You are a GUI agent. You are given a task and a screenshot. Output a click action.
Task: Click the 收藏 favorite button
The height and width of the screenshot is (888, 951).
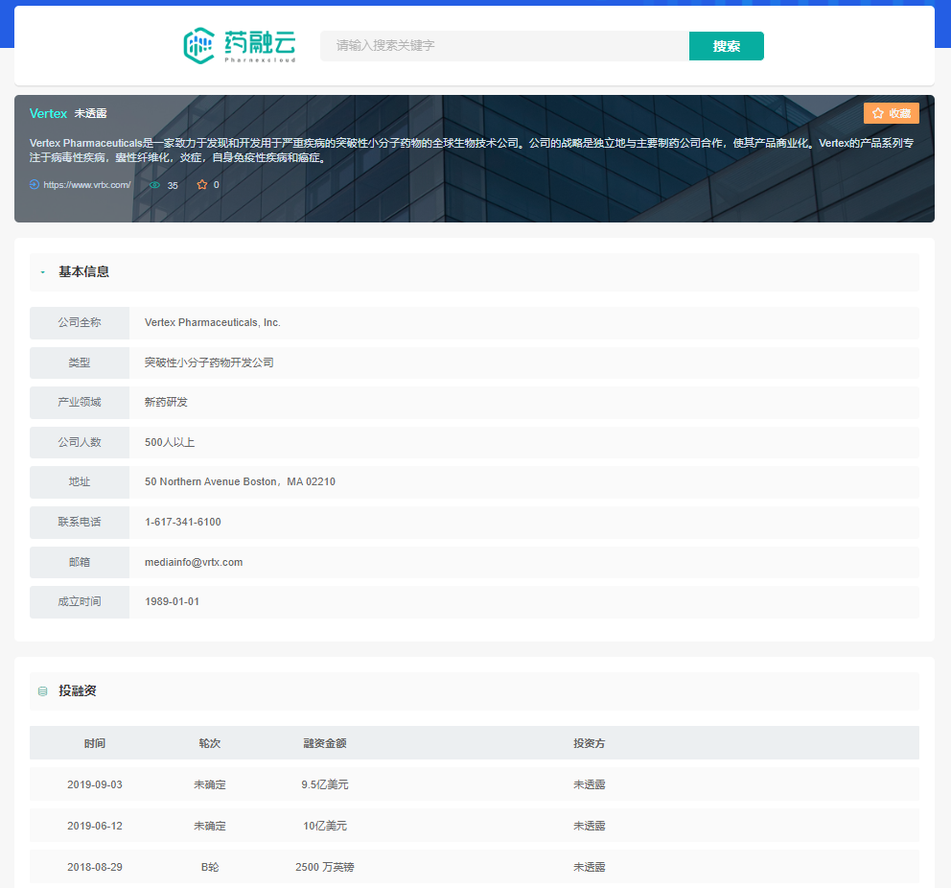[891, 113]
